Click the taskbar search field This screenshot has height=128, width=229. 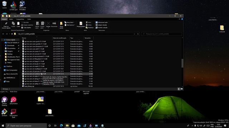tap(26, 126)
